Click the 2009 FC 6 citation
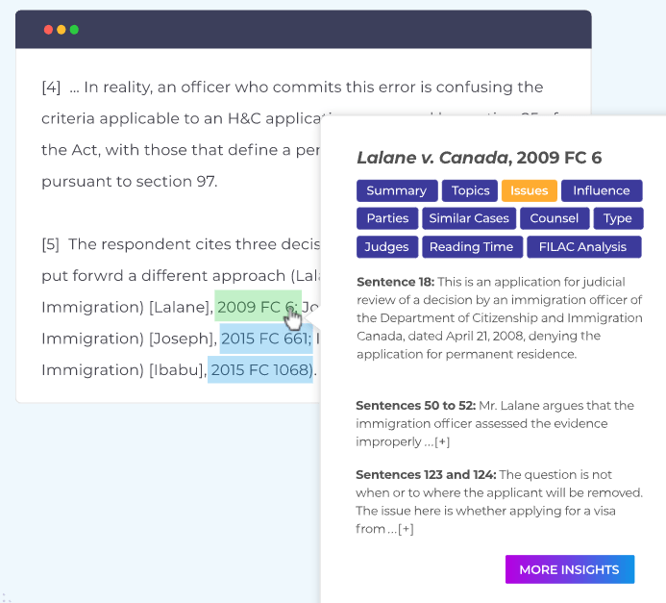The image size is (666, 603). point(258,307)
